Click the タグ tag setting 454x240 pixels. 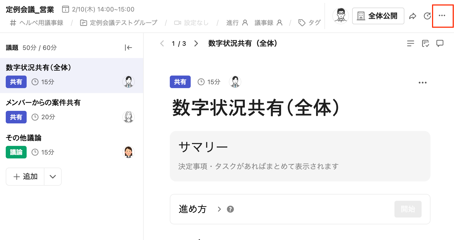(x=310, y=23)
